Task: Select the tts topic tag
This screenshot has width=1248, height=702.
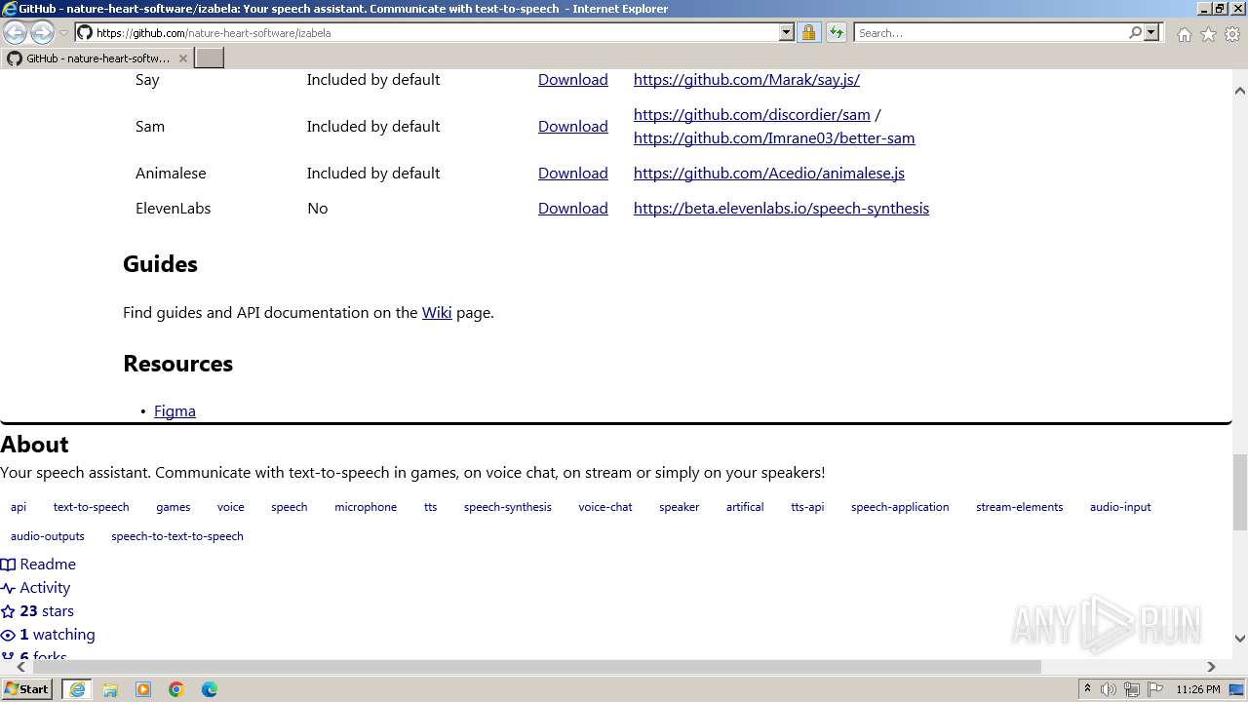Action: (430, 507)
